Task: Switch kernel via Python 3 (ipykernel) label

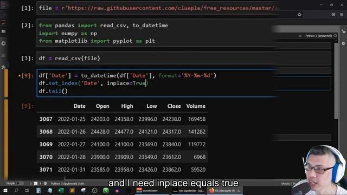Action: (318, 36)
